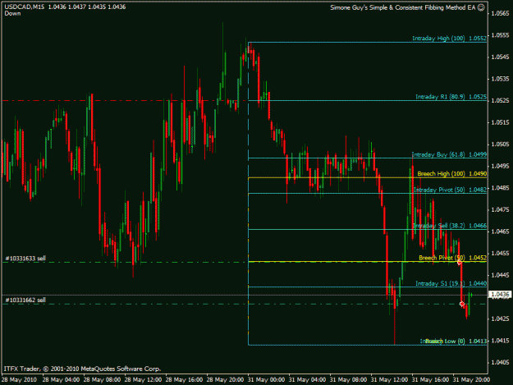Click the '31 May 20:00' time axis label

(x=471, y=380)
